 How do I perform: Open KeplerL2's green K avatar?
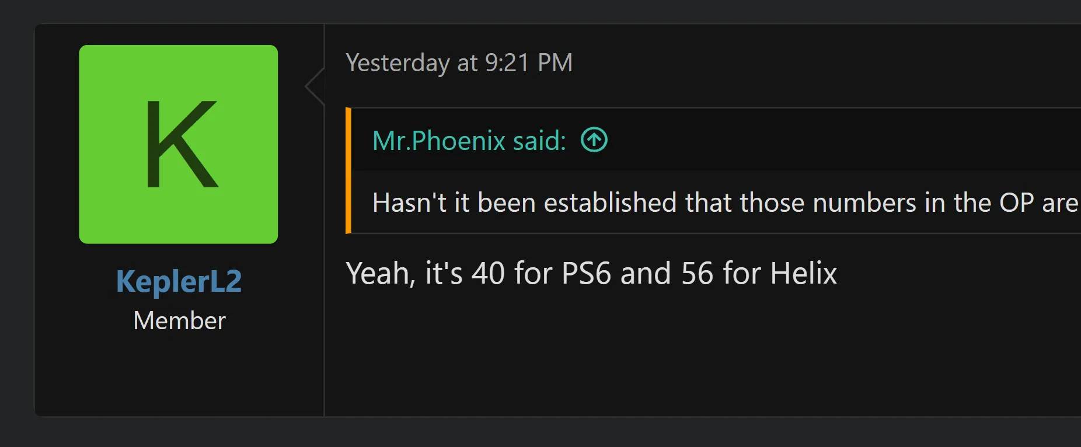pos(179,144)
